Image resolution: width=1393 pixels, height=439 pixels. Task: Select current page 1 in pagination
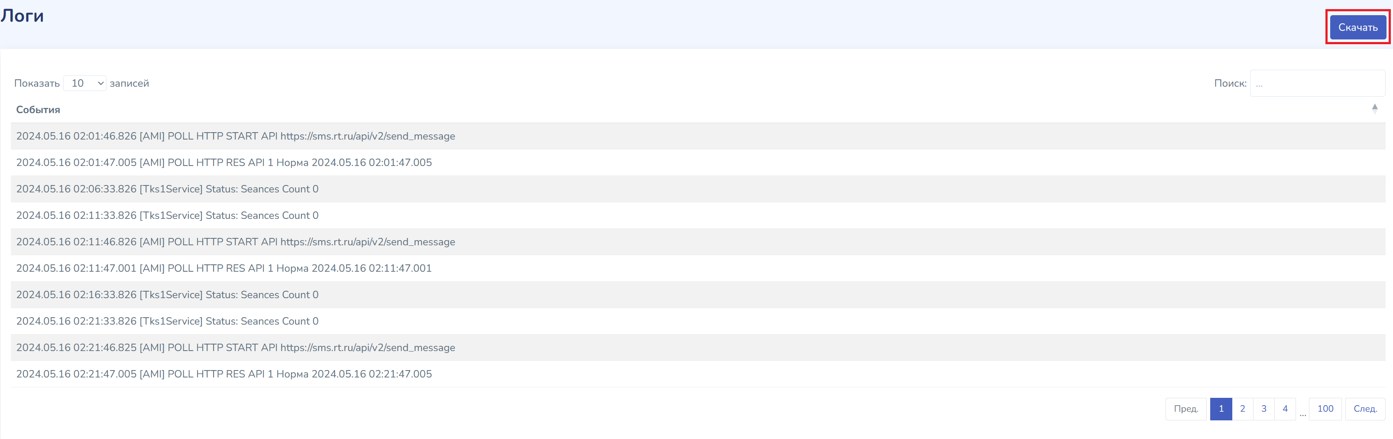[1221, 409]
